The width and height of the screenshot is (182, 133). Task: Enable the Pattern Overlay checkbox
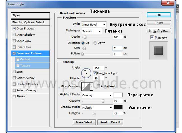14,90
